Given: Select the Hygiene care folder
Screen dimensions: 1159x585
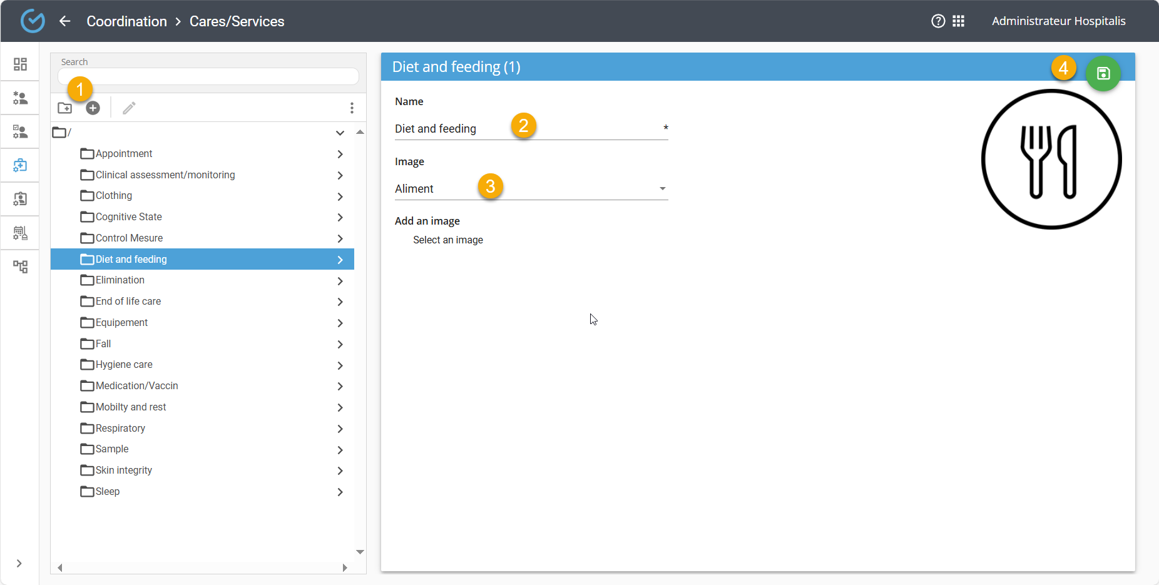Looking at the screenshot, I should (124, 365).
